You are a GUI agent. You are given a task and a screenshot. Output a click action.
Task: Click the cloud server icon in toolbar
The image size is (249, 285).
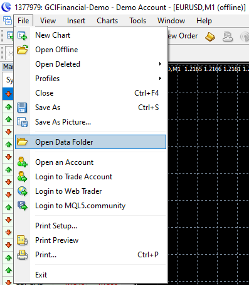point(228,36)
